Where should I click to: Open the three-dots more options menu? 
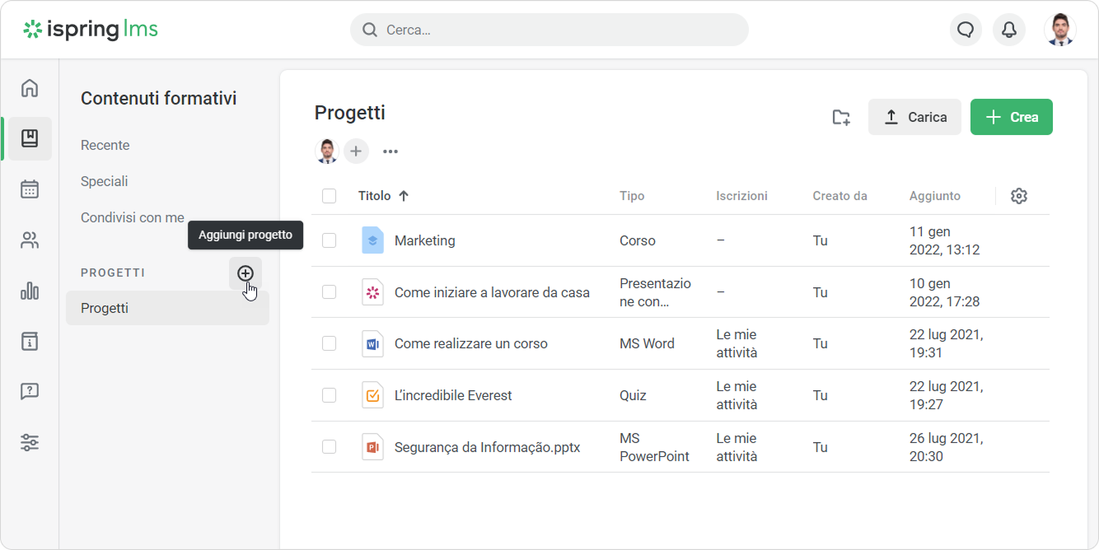(390, 151)
